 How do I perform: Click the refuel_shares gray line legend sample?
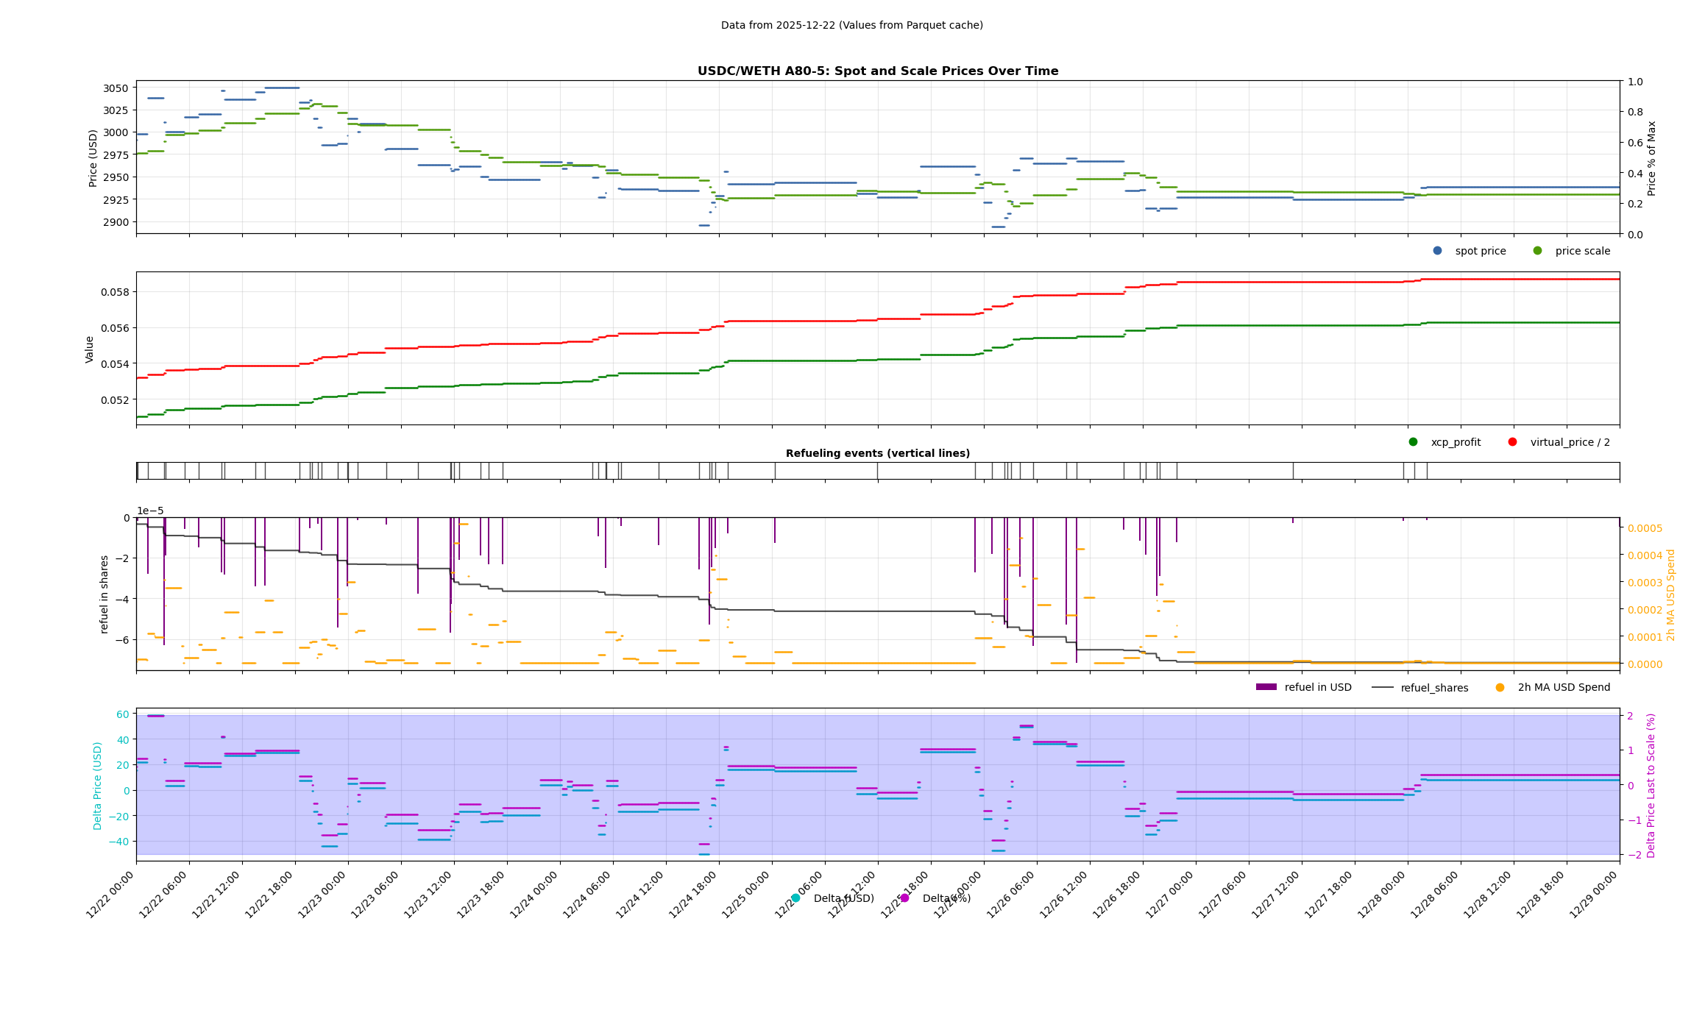point(1383,688)
